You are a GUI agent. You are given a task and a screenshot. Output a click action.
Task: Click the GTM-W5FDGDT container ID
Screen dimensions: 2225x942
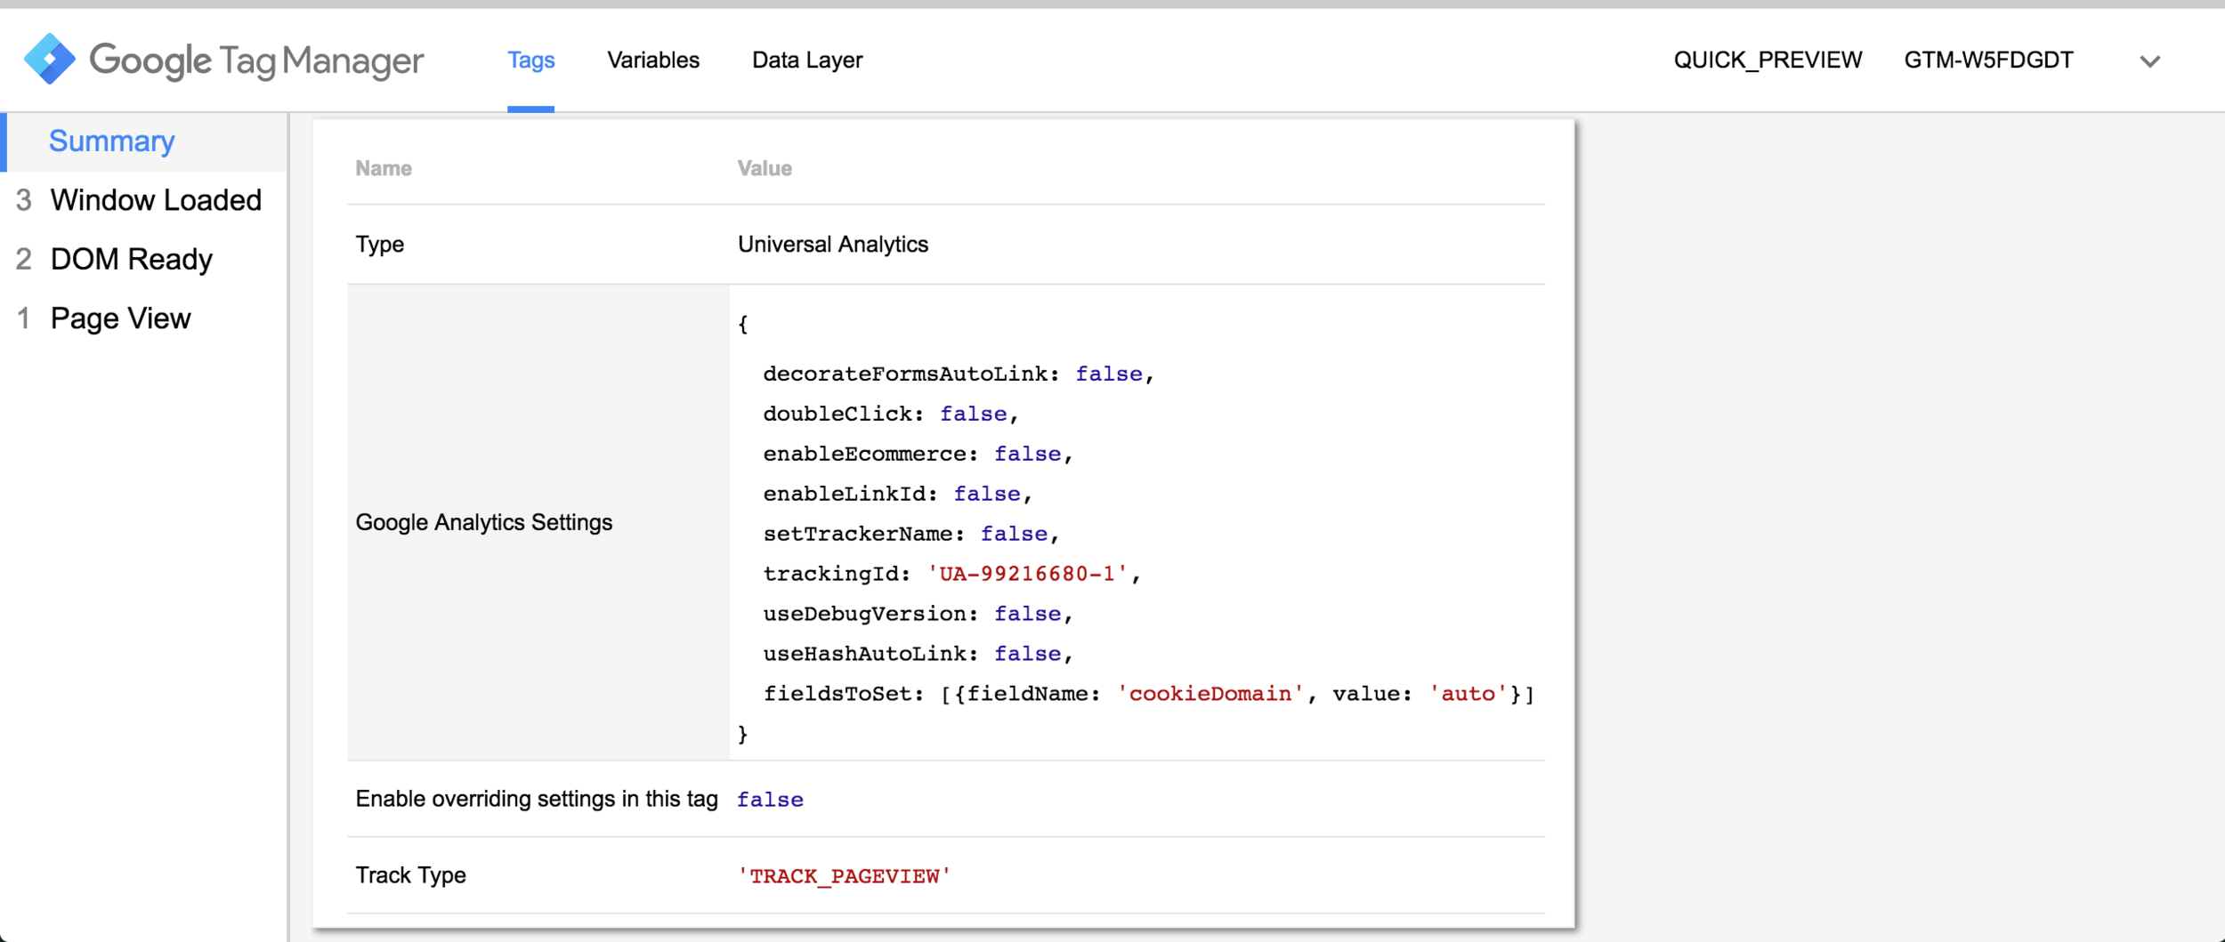[1988, 60]
